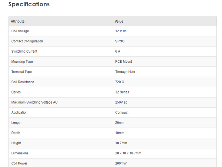Click the Coil Voltage attribute label
The width and height of the screenshot is (222, 167).
20,31
